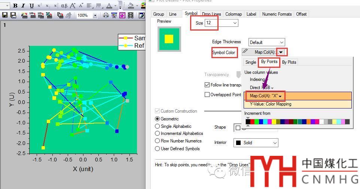Select the Single color tab
Image resolution: width=360 pixels, height=189 pixels.
[x=250, y=62]
